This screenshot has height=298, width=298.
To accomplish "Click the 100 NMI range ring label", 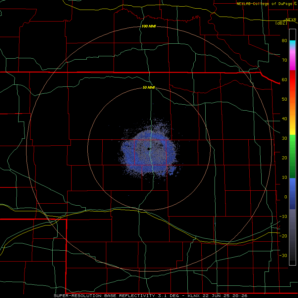I will [x=149, y=26].
